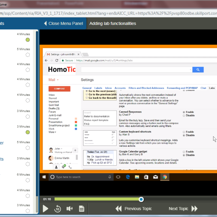Select 'Go to the next (newer)' radio
This screenshot has width=217, height=217.
tap(87, 91)
